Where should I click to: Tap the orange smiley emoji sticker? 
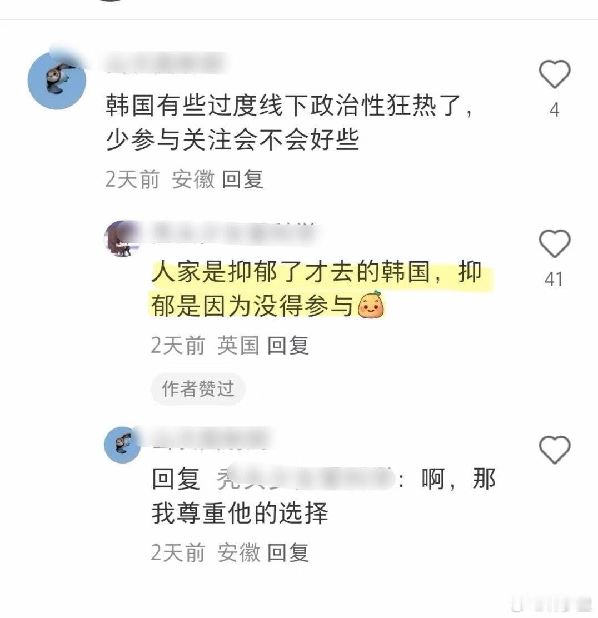pos(371,305)
